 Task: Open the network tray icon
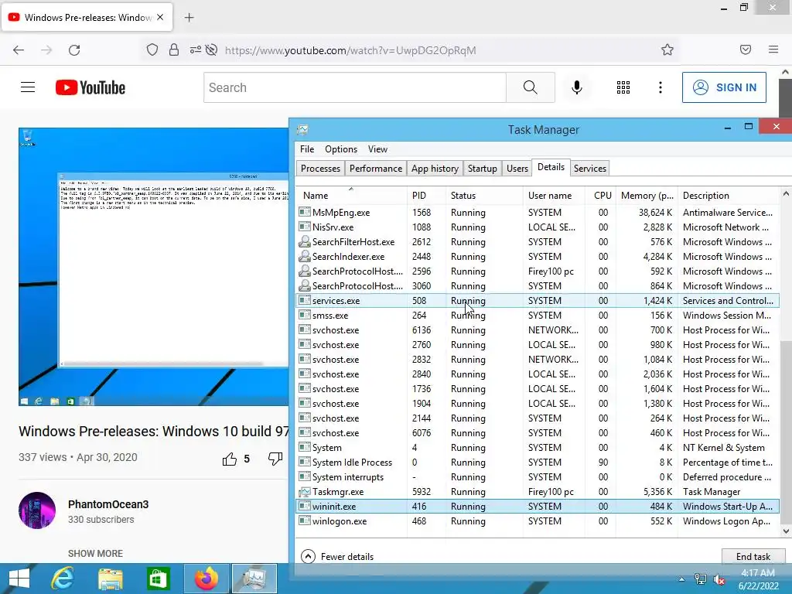point(701,579)
